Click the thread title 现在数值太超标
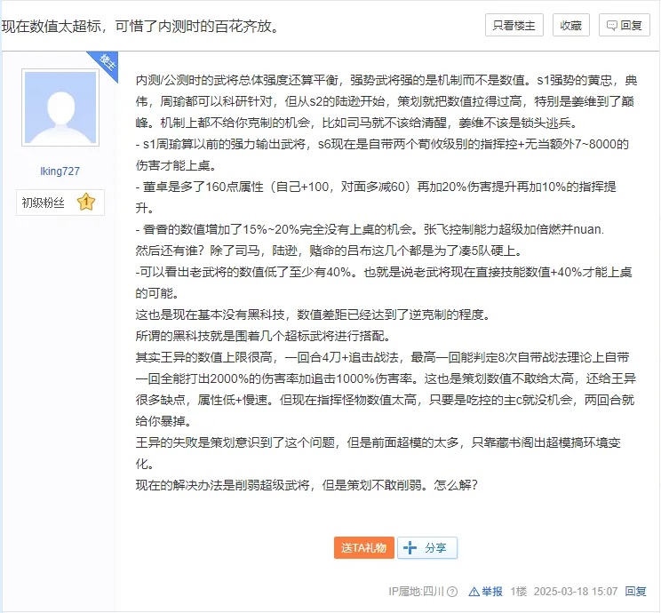The height and width of the screenshot is (613, 661). point(139,26)
